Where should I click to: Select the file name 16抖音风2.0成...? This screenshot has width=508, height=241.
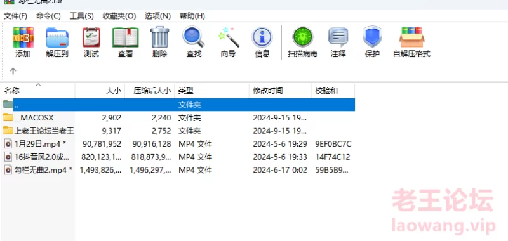point(42,157)
